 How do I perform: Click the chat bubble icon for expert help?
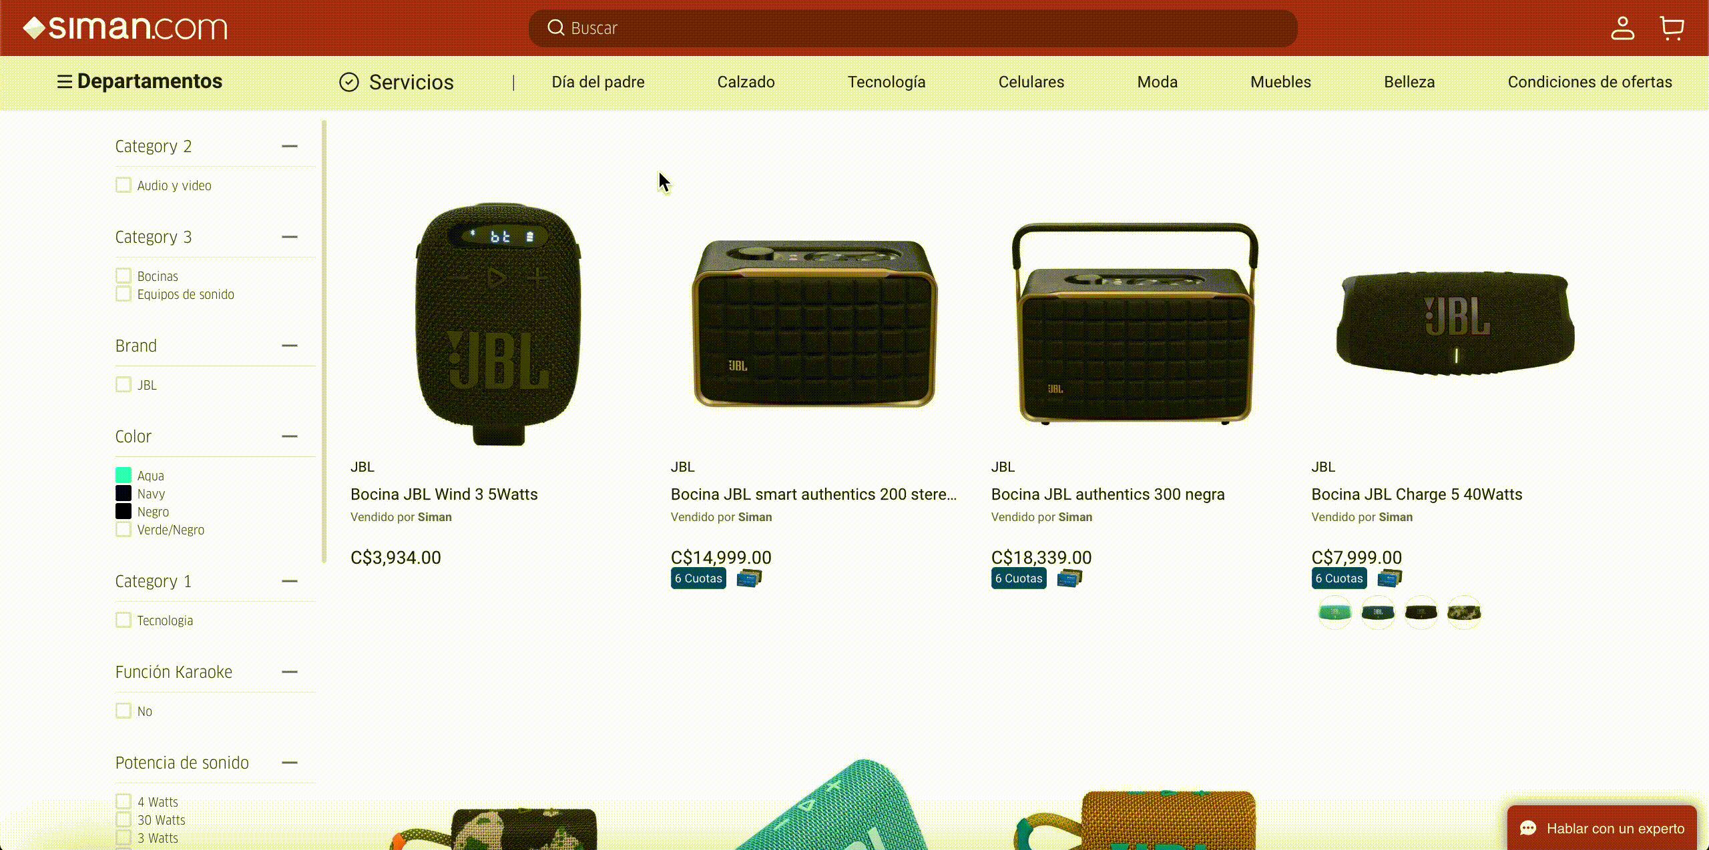pyautogui.click(x=1528, y=828)
